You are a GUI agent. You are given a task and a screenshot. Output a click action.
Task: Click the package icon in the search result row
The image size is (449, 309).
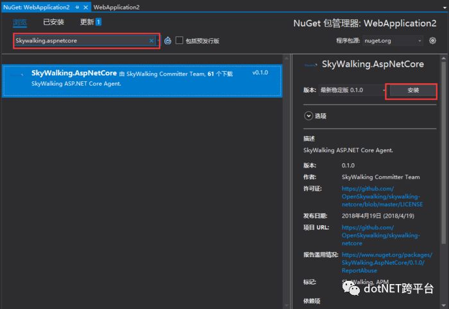(17, 75)
